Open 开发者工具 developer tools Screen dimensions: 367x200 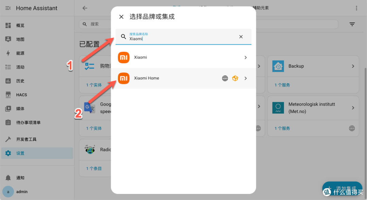[37, 139]
